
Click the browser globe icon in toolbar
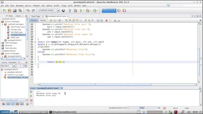pos(63,10)
